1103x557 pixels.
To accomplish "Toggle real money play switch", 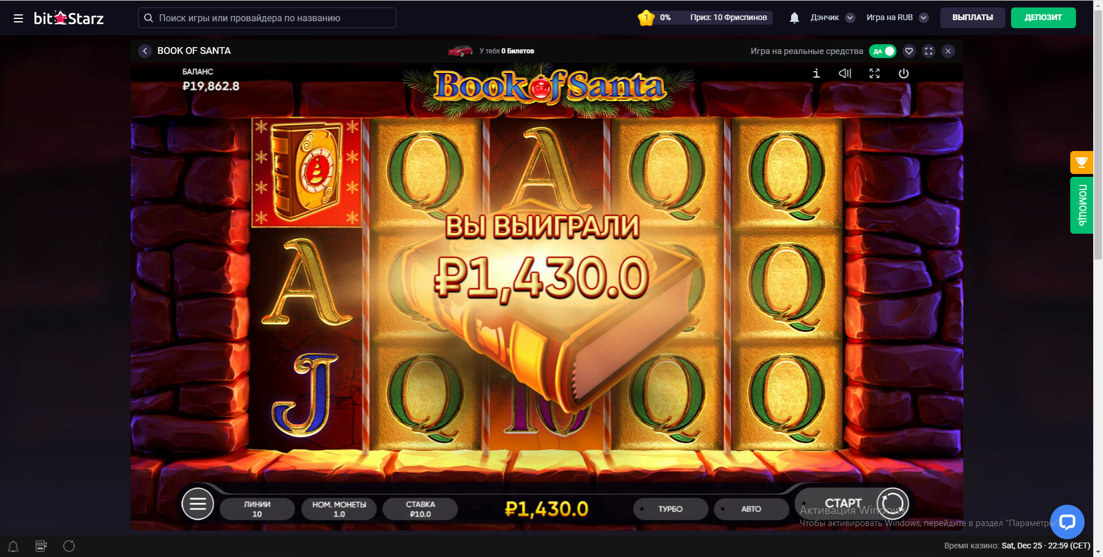I will (883, 51).
